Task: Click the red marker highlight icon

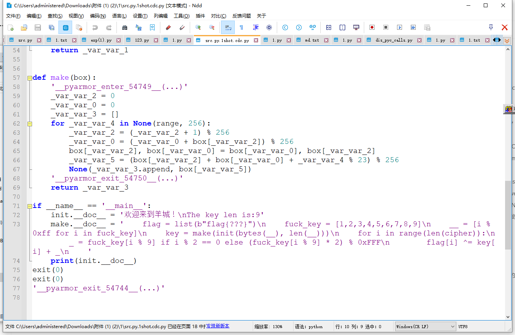Action: [x=168, y=27]
